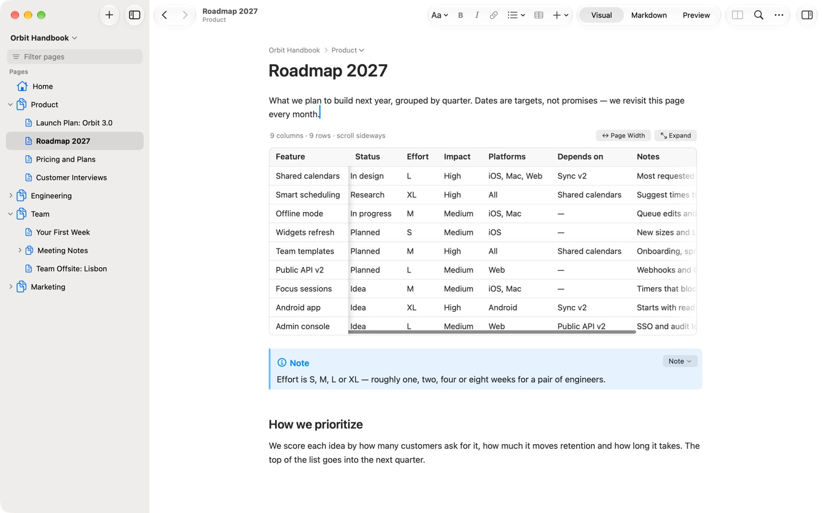
Task: Open the Launch Plan: Orbit 3.0 page
Action: (75, 123)
